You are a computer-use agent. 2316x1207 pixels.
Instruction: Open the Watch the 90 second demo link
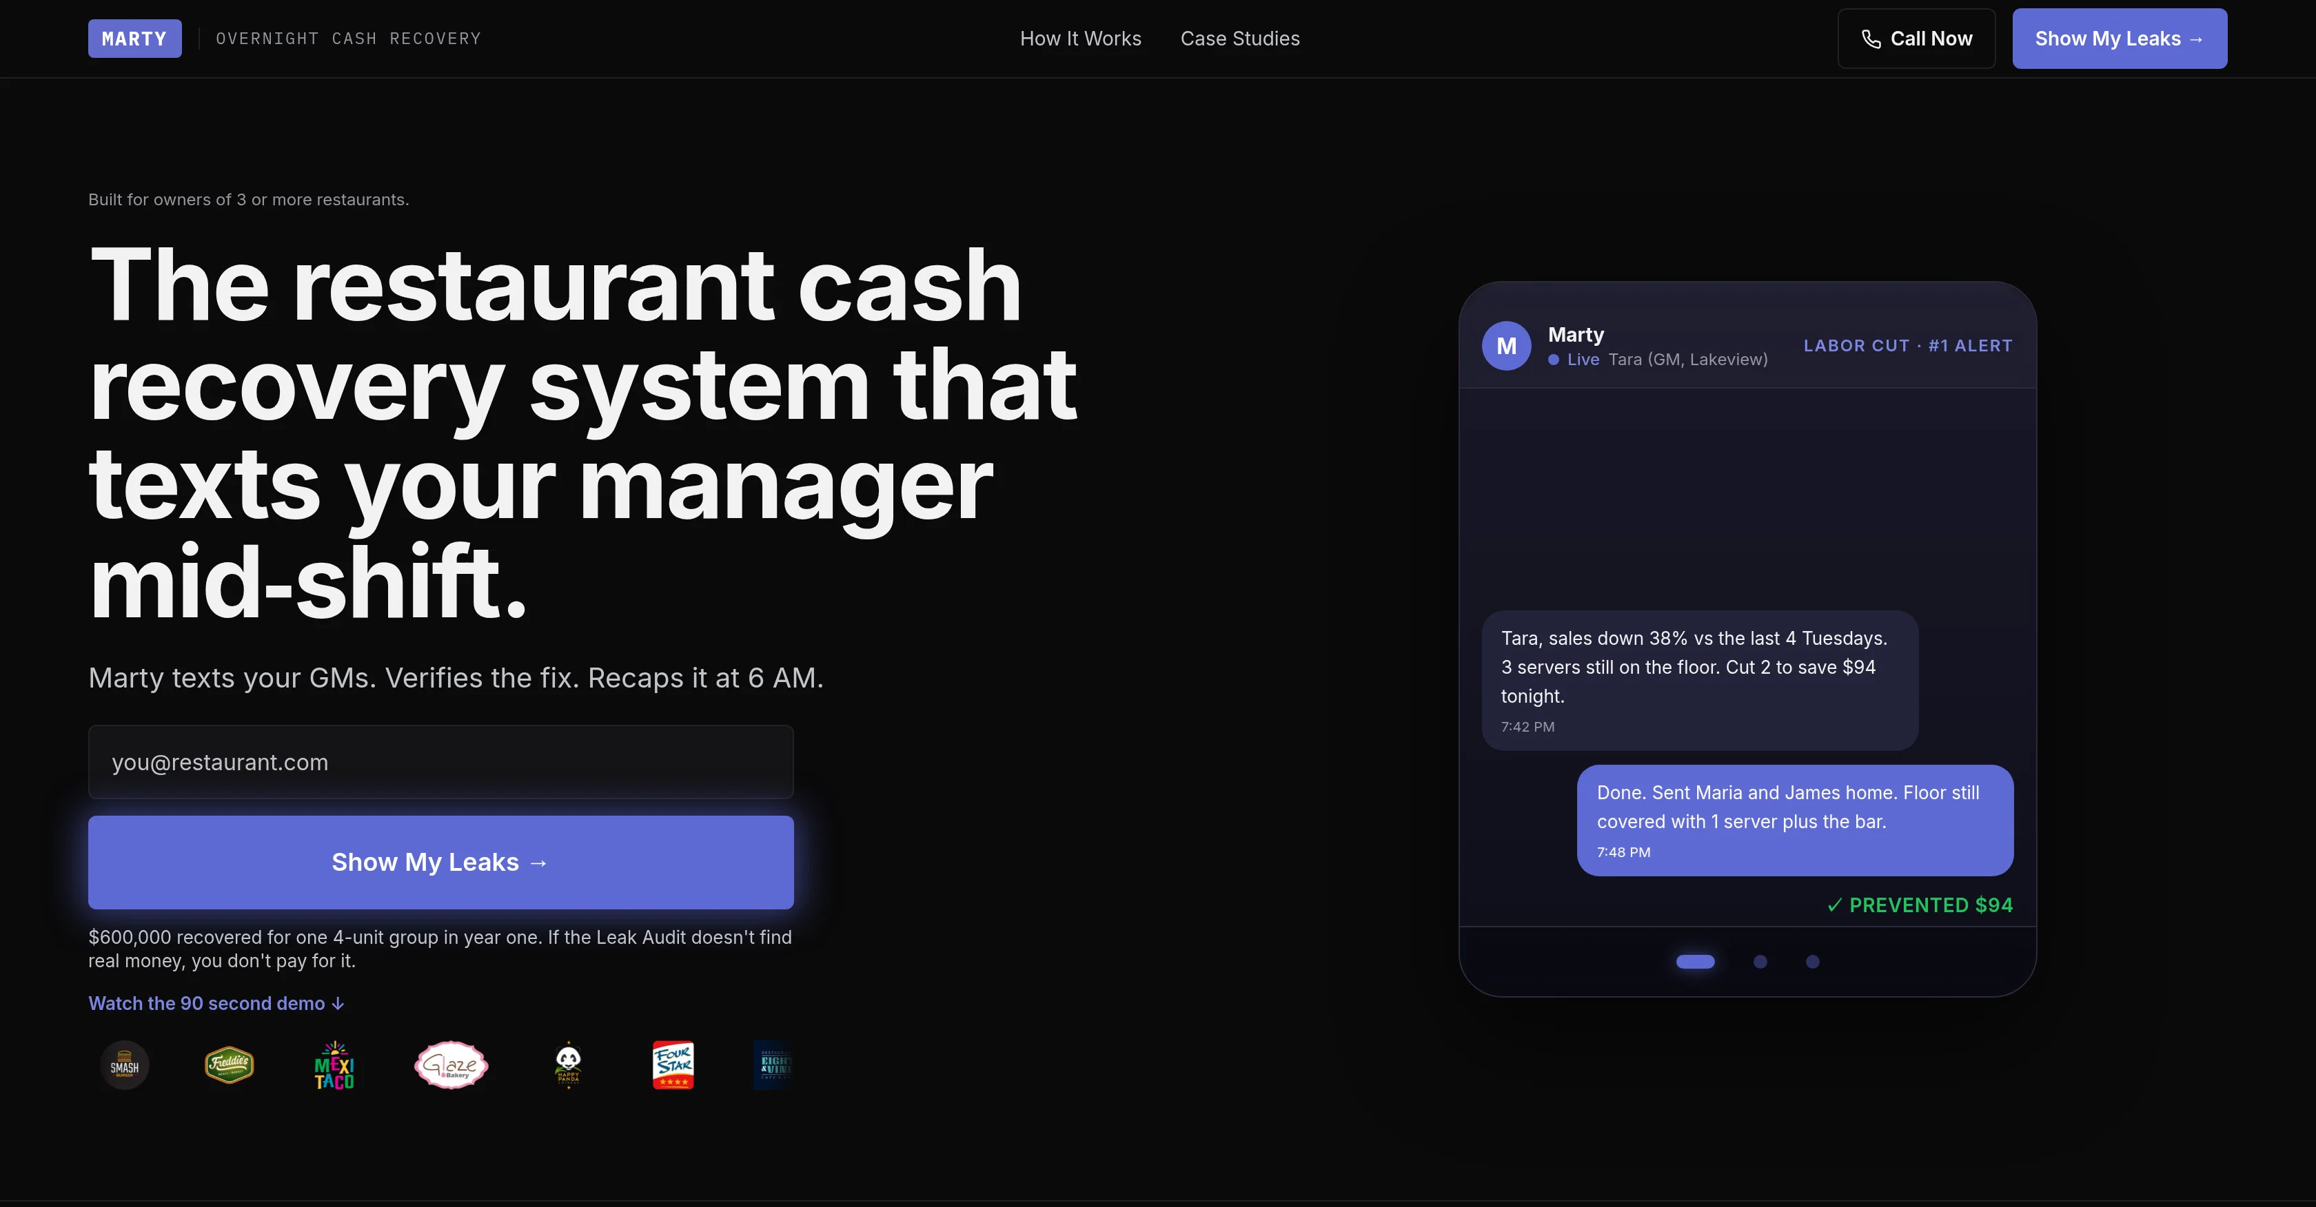pyautogui.click(x=216, y=1003)
